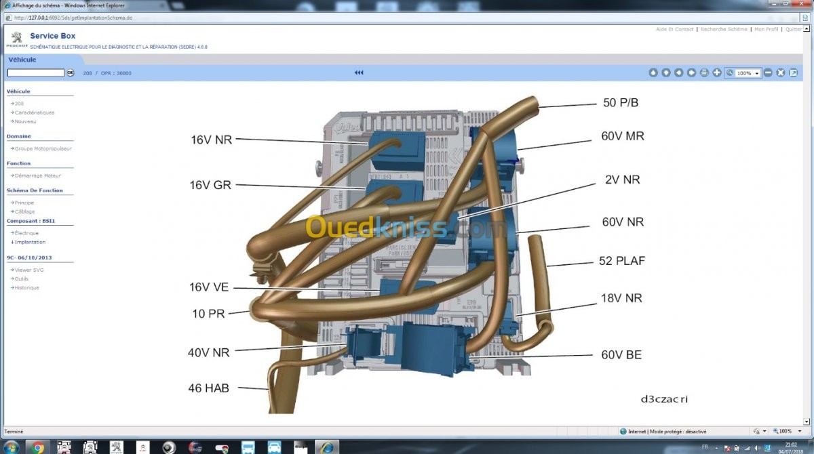Click the pan right arrow icon

(691, 73)
